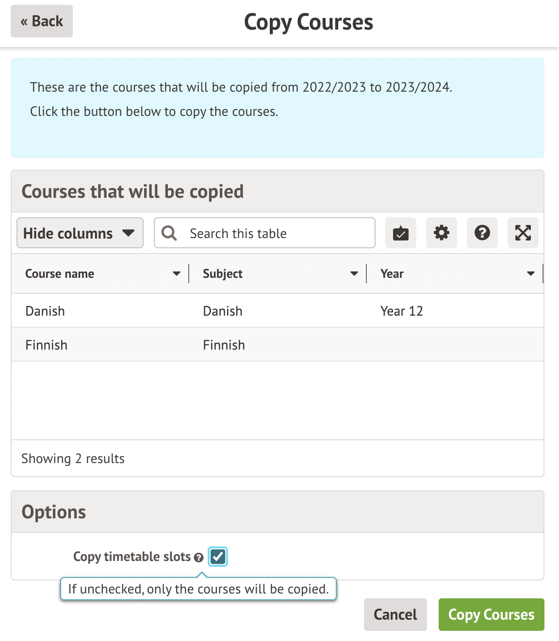559x641 pixels.
Task: Click the Back button
Action: tap(42, 21)
